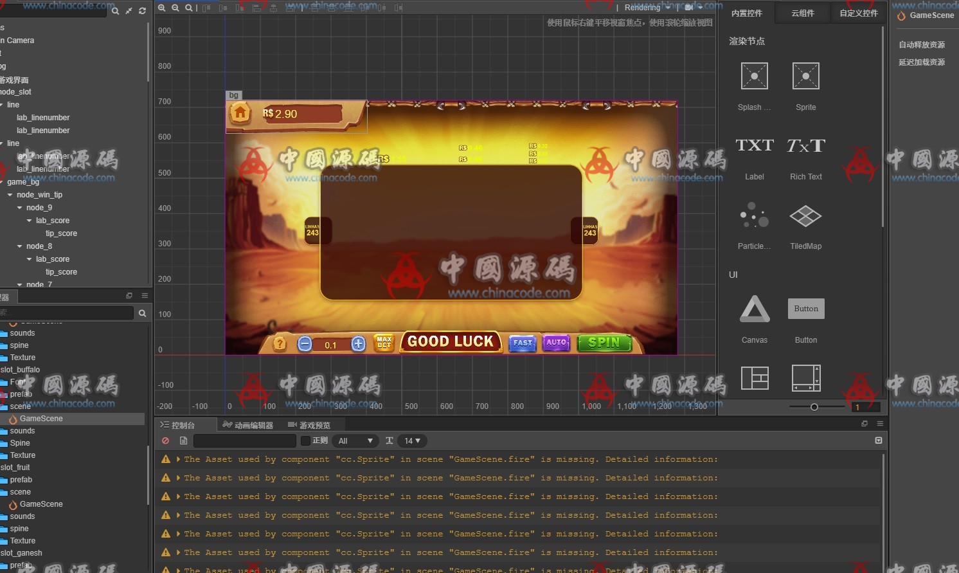Open the console log type 'All' dropdown

coord(355,441)
